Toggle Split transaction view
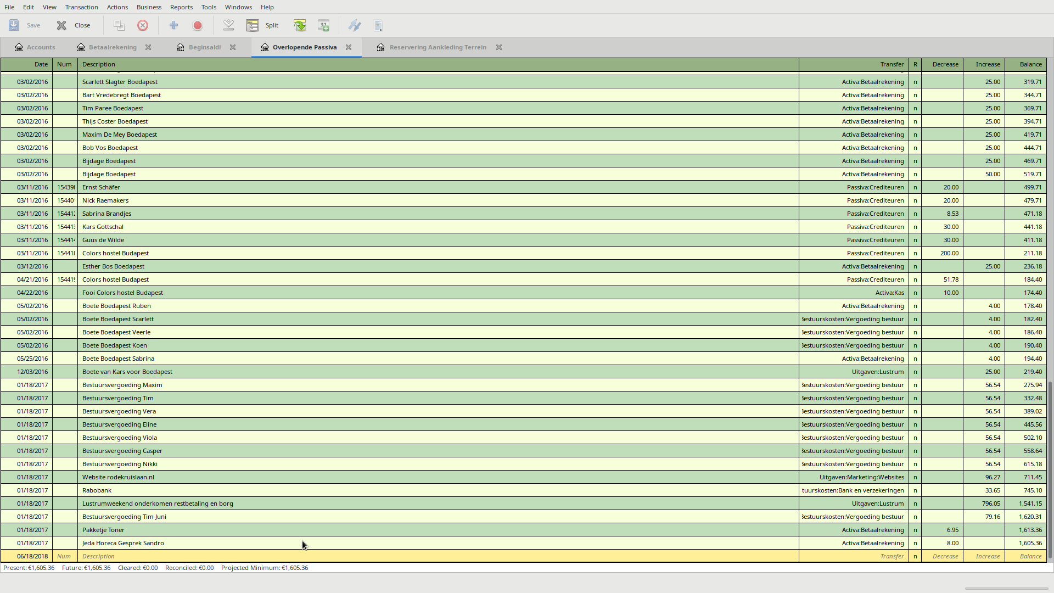 pyautogui.click(x=263, y=25)
